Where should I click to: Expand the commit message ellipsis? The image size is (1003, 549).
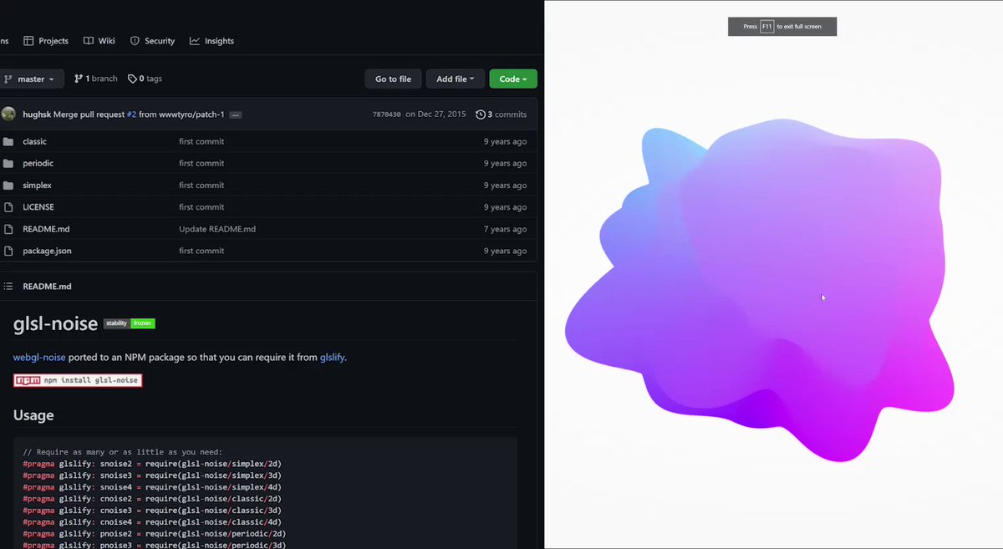tap(235, 114)
